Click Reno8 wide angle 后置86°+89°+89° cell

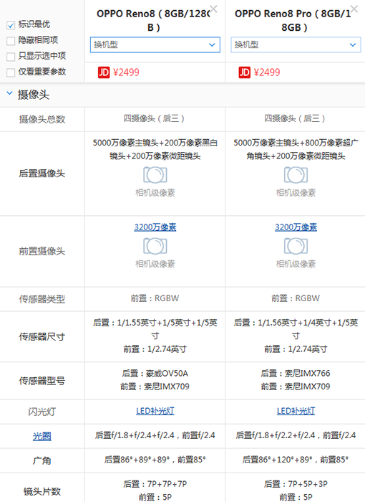155,460
